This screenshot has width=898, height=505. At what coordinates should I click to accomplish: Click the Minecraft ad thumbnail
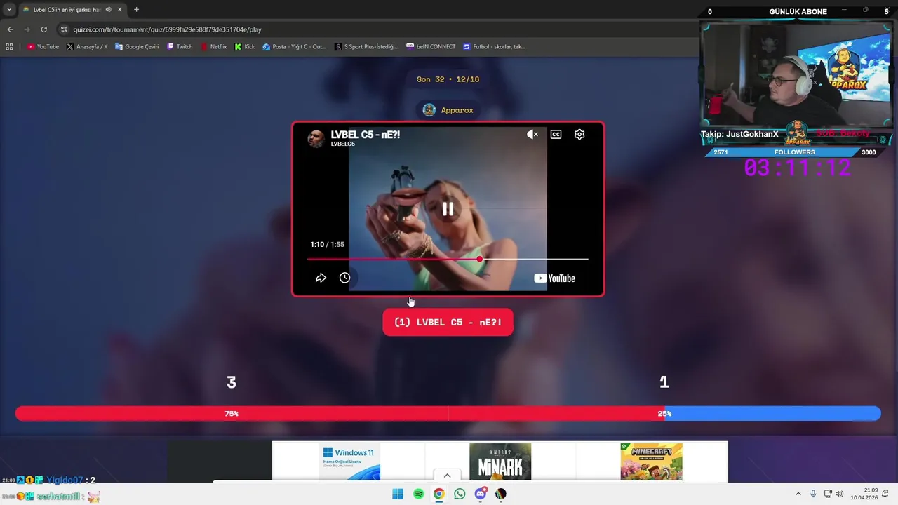[651, 462]
